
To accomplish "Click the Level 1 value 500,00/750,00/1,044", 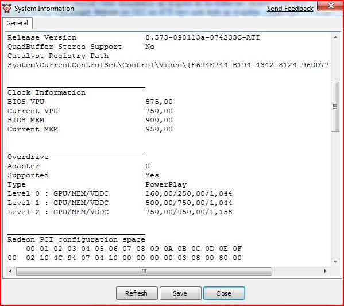I will [189, 203].
